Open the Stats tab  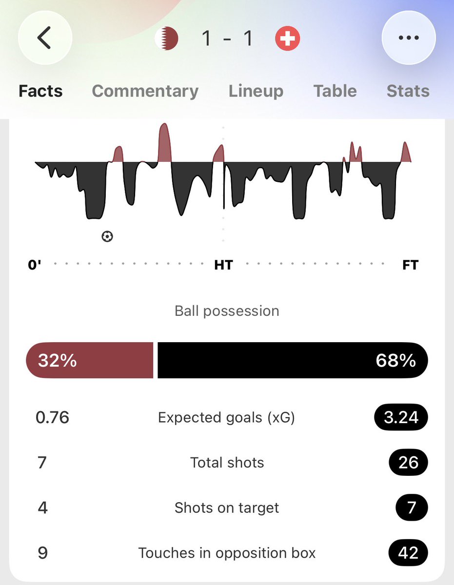pos(408,91)
